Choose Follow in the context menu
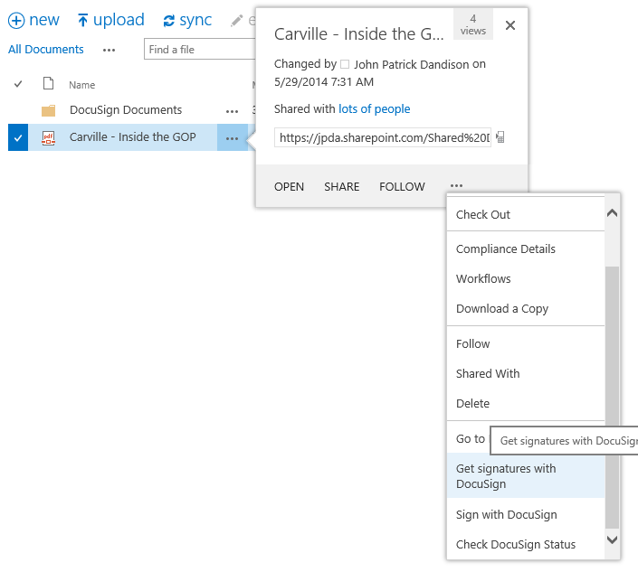638x572 pixels. coord(526,343)
